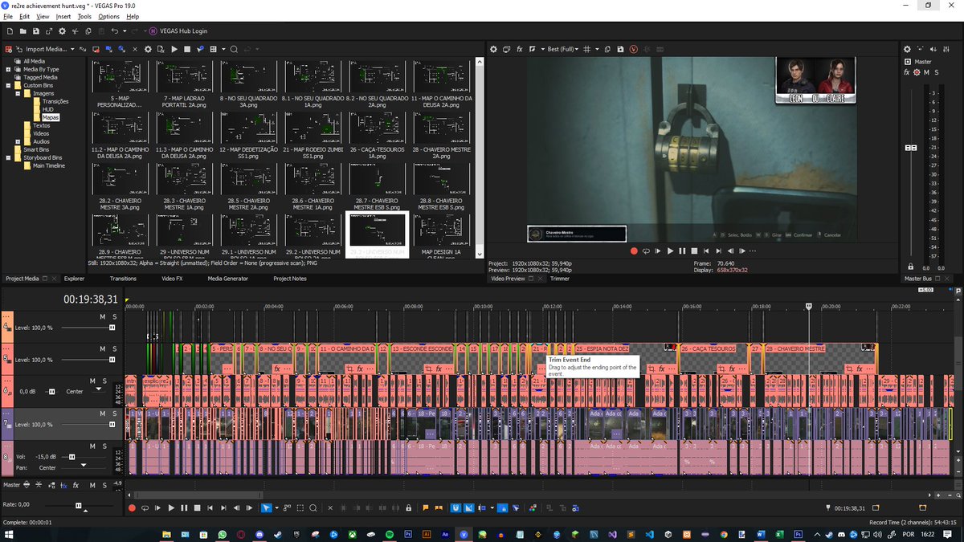
Task: Click record button under video preview
Action: click(x=634, y=251)
